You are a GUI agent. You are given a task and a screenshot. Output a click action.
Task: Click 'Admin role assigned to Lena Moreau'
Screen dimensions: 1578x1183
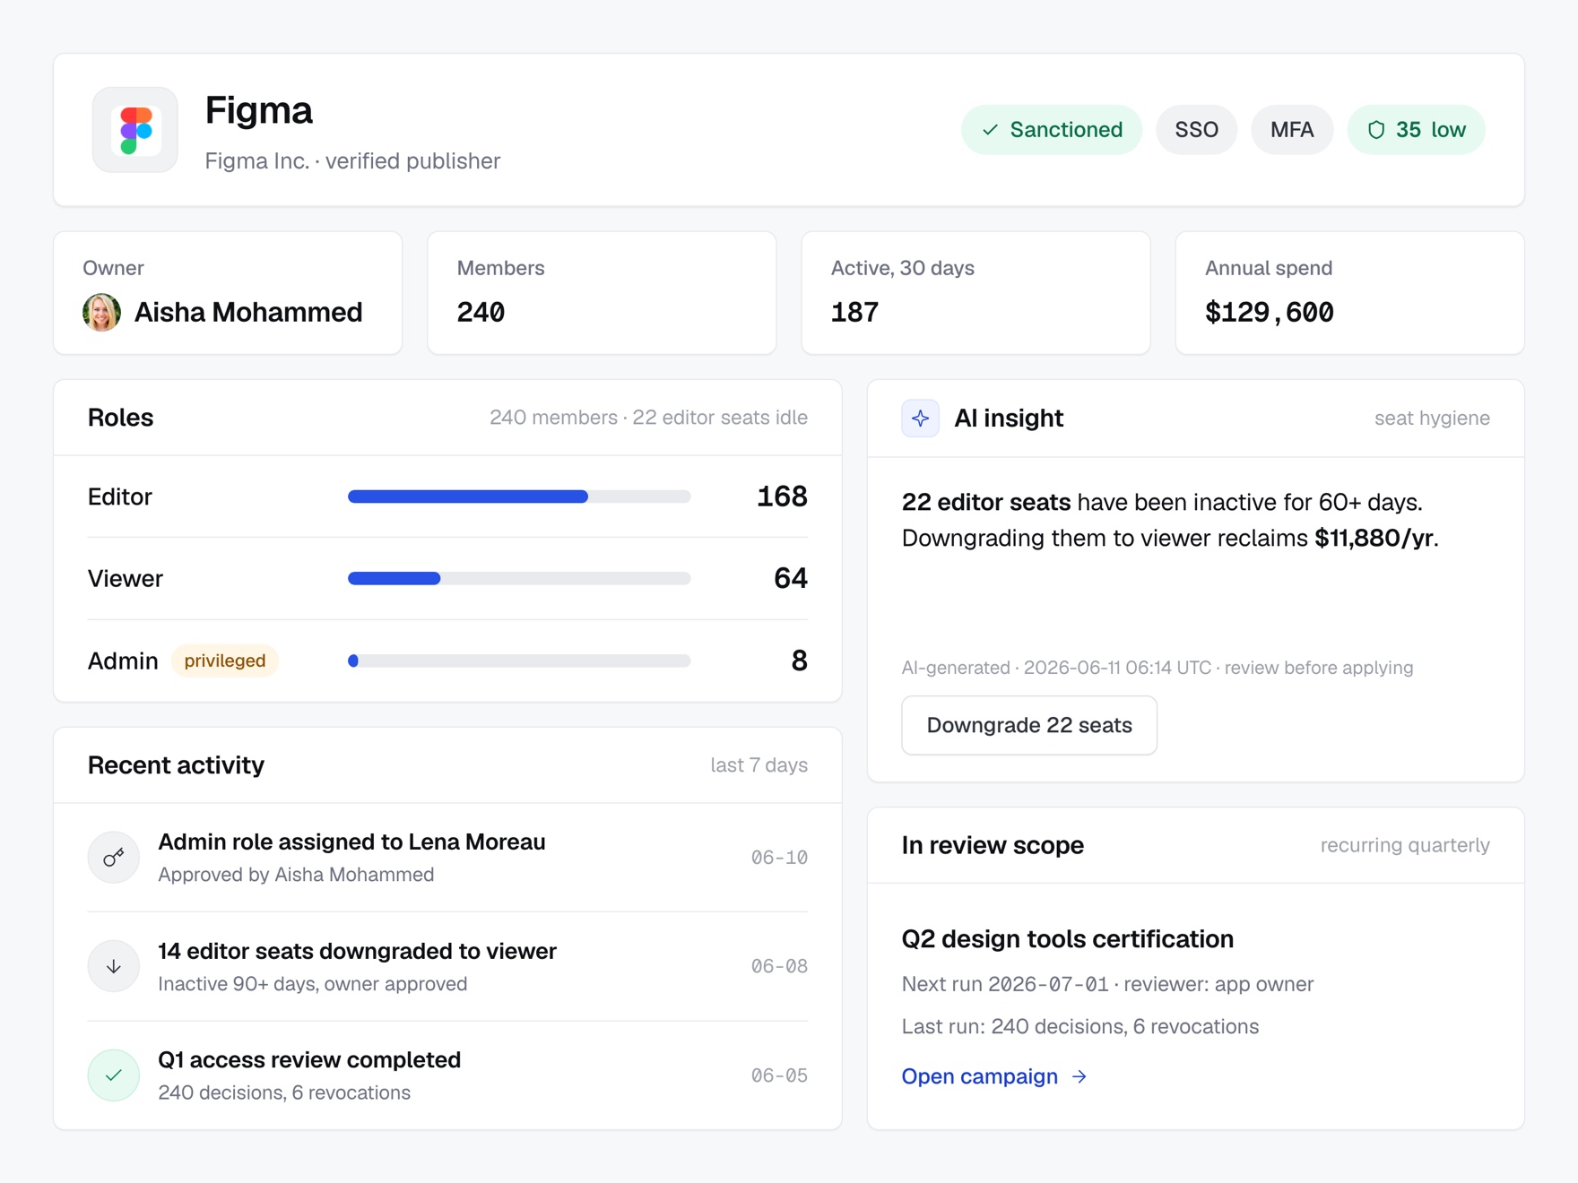click(351, 842)
